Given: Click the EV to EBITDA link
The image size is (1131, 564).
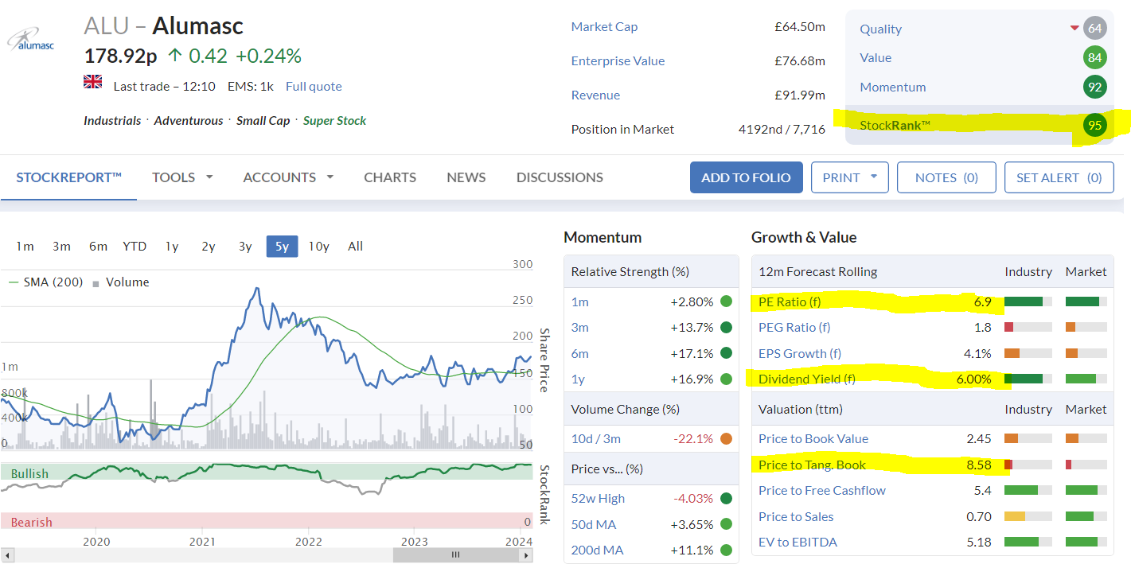Looking at the screenshot, I should (x=798, y=542).
